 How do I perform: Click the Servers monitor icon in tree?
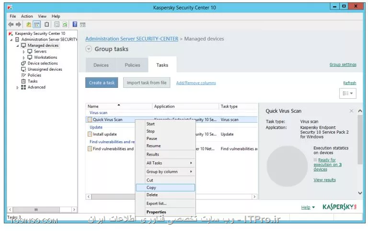coord(30,52)
